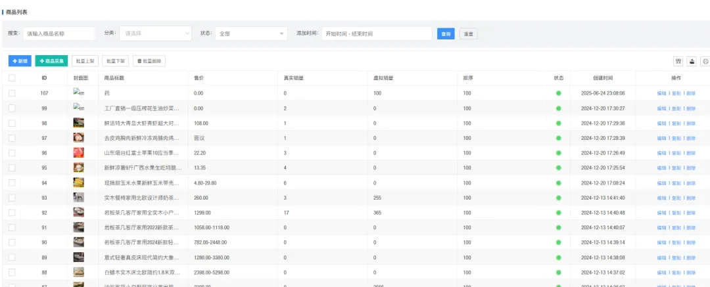Click the 批量删除 trash button

tap(150, 61)
